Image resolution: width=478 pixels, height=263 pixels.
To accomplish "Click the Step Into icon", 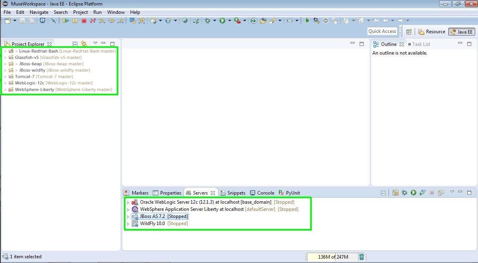I will pos(102,21).
